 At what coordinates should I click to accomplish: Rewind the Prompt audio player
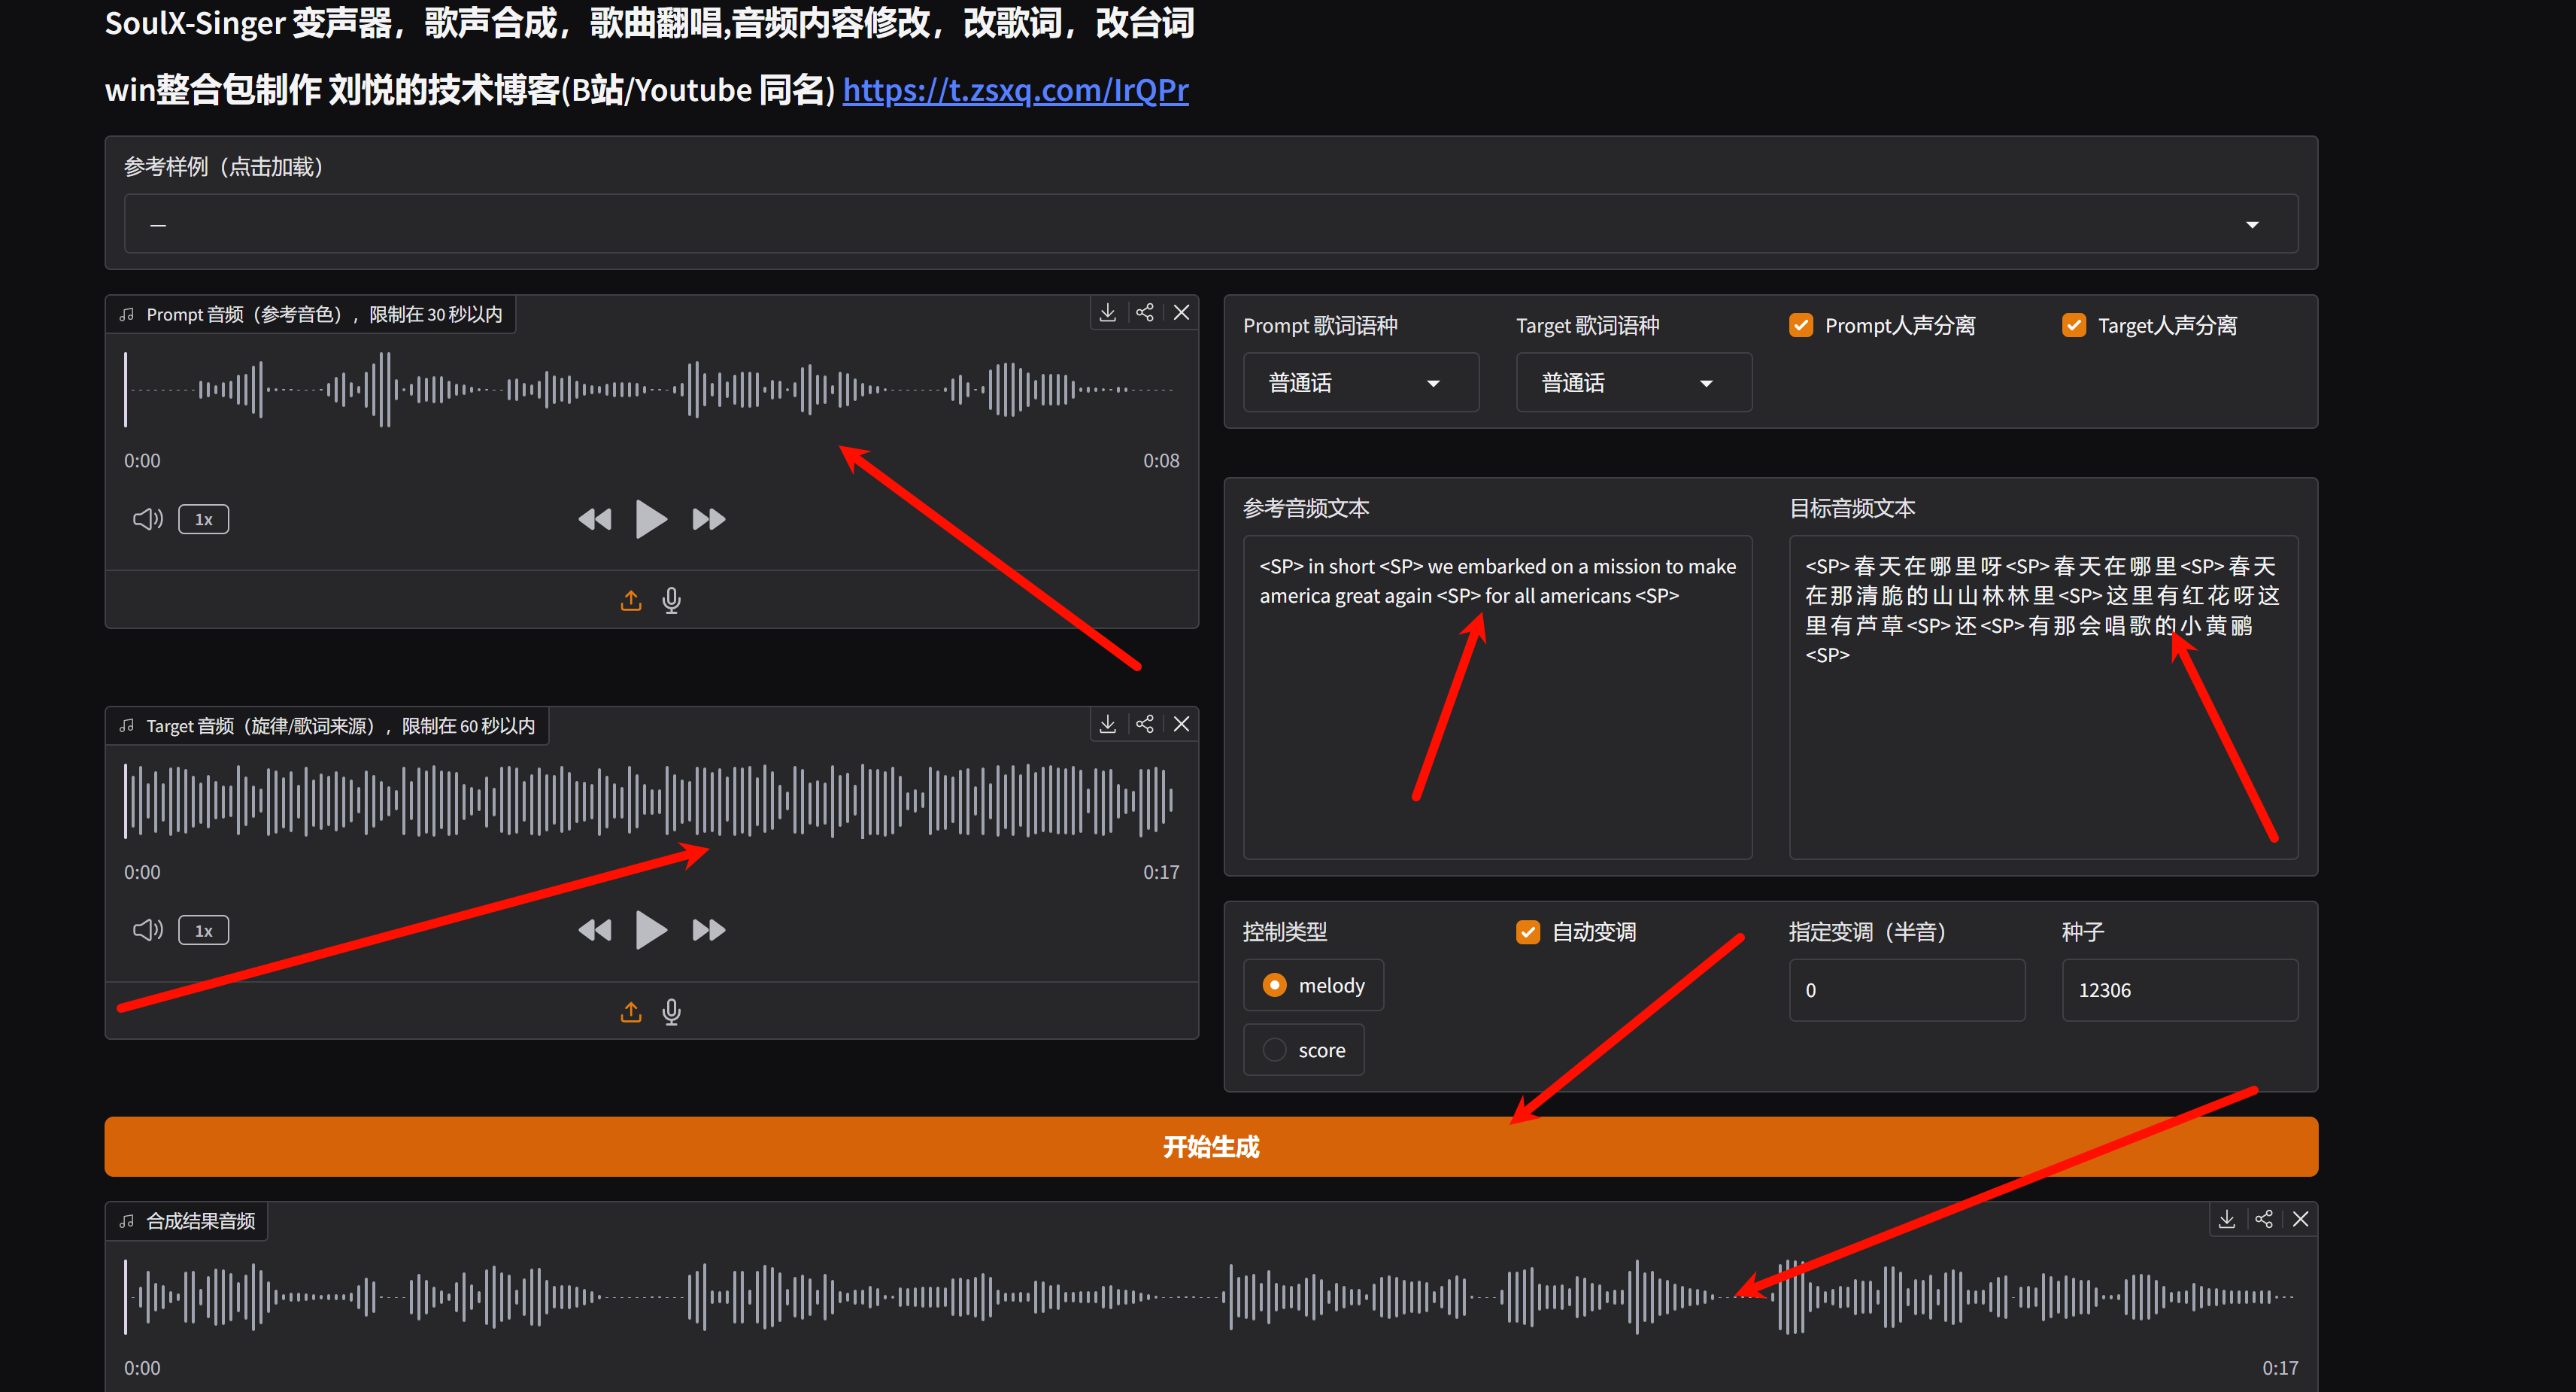click(x=594, y=519)
